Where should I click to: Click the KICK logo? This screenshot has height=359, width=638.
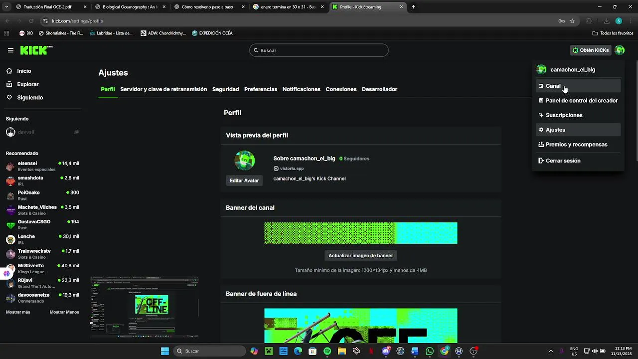tap(36, 50)
